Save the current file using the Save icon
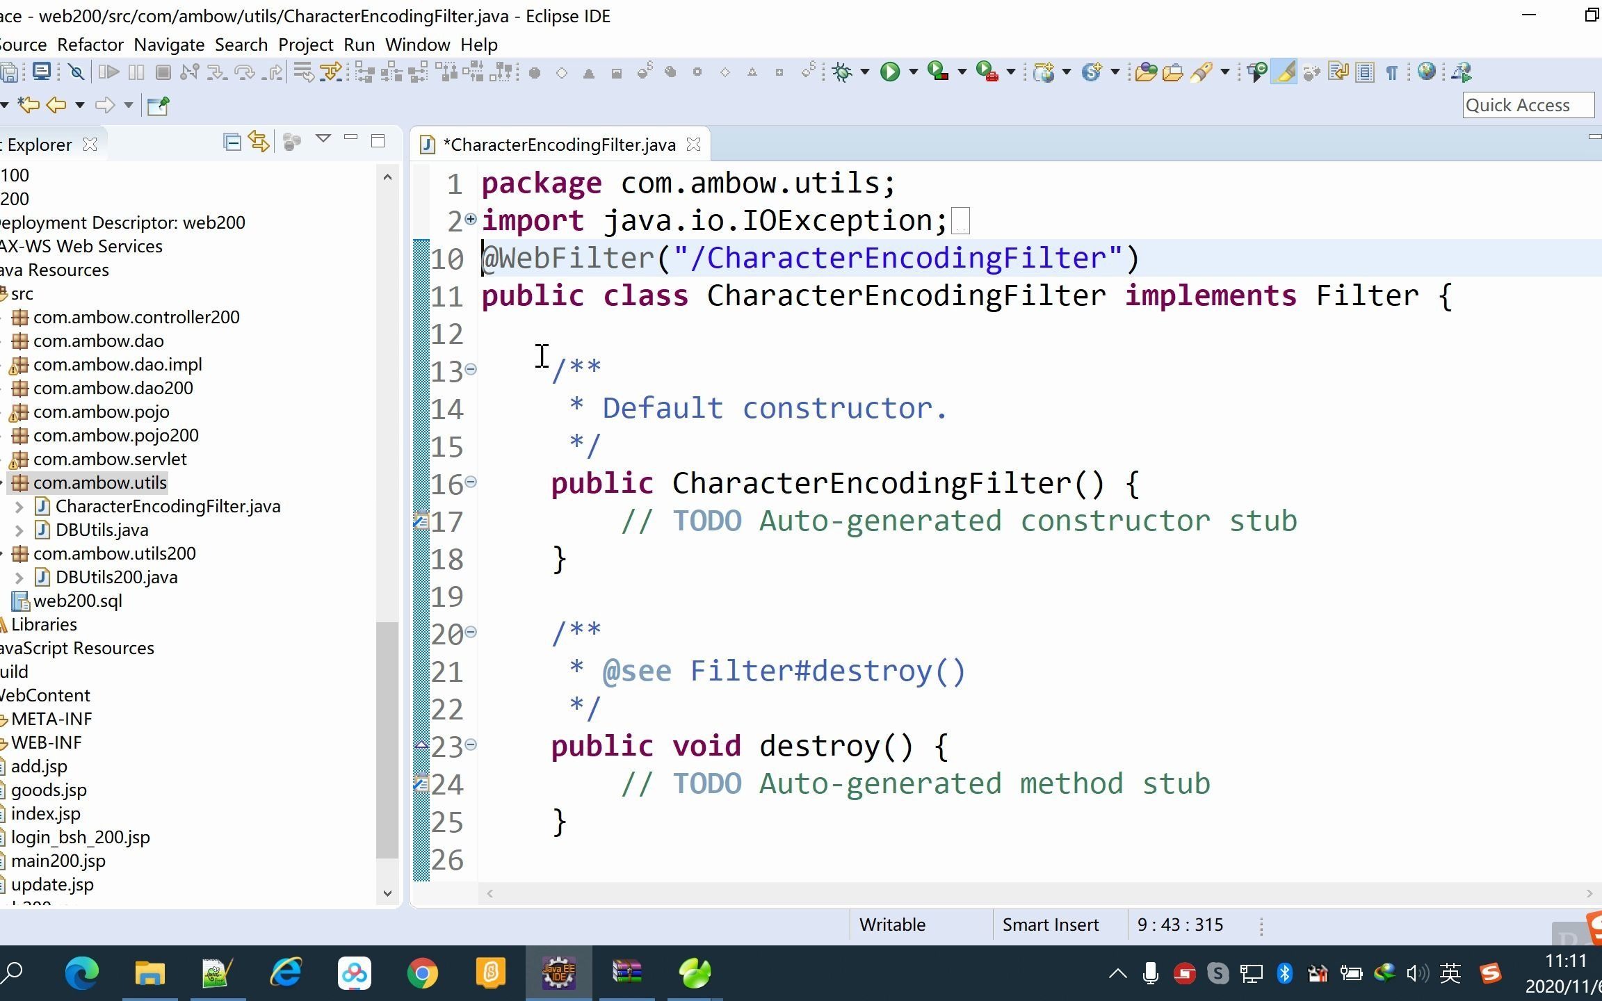 point(10,72)
